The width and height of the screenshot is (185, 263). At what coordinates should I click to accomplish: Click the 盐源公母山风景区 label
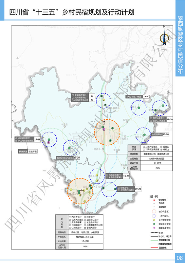click(65, 158)
